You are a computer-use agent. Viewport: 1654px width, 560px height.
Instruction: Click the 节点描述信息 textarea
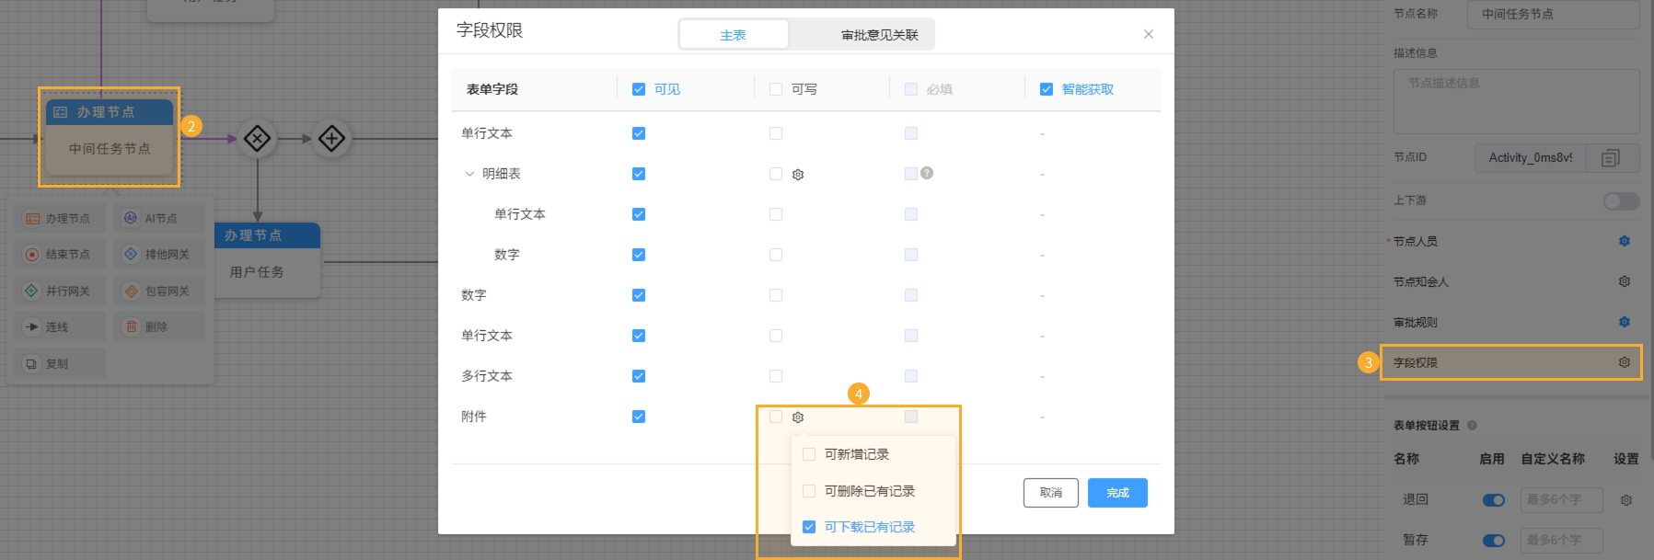tap(1516, 101)
